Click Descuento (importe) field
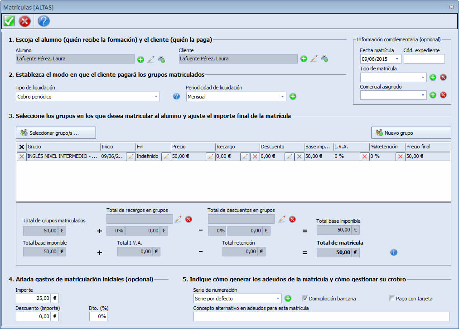459x329 pixels. pos(34,316)
